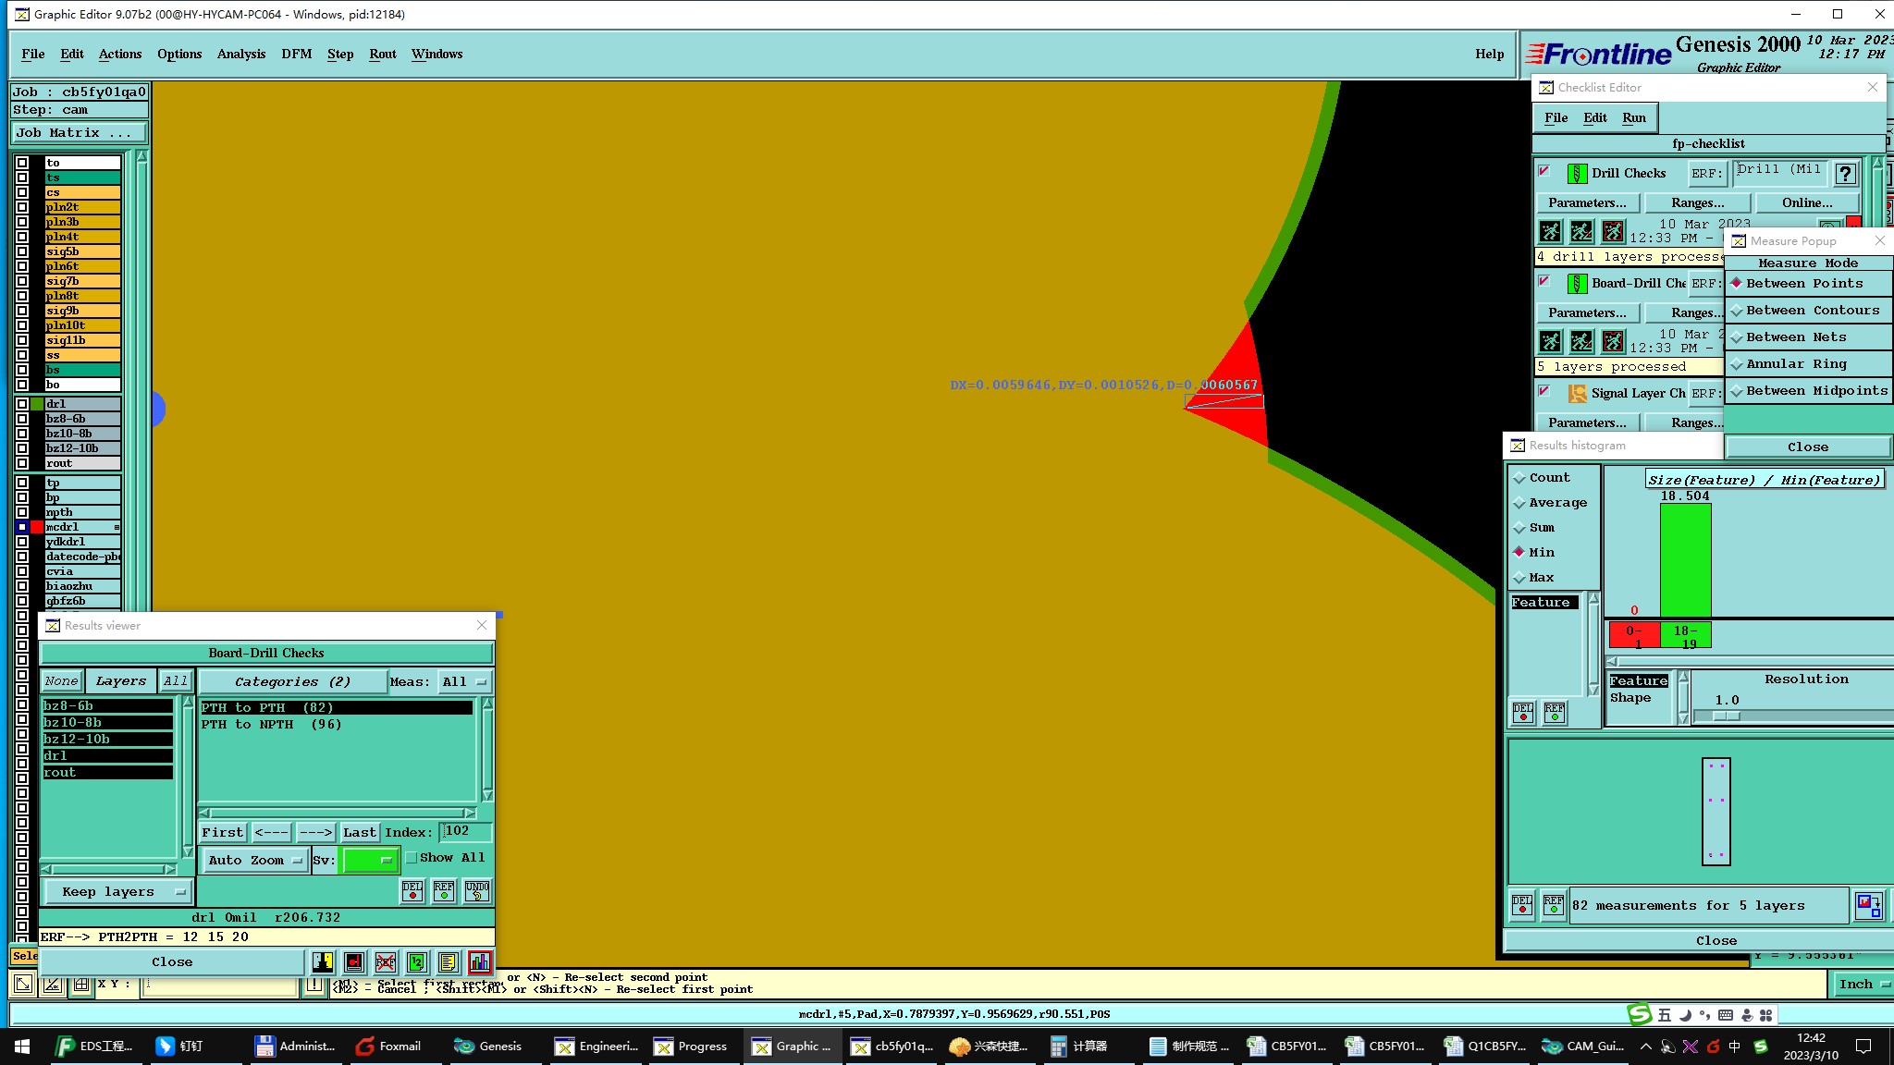Click the yellow report notes icon
The image size is (1894, 1065).
pos(448,962)
